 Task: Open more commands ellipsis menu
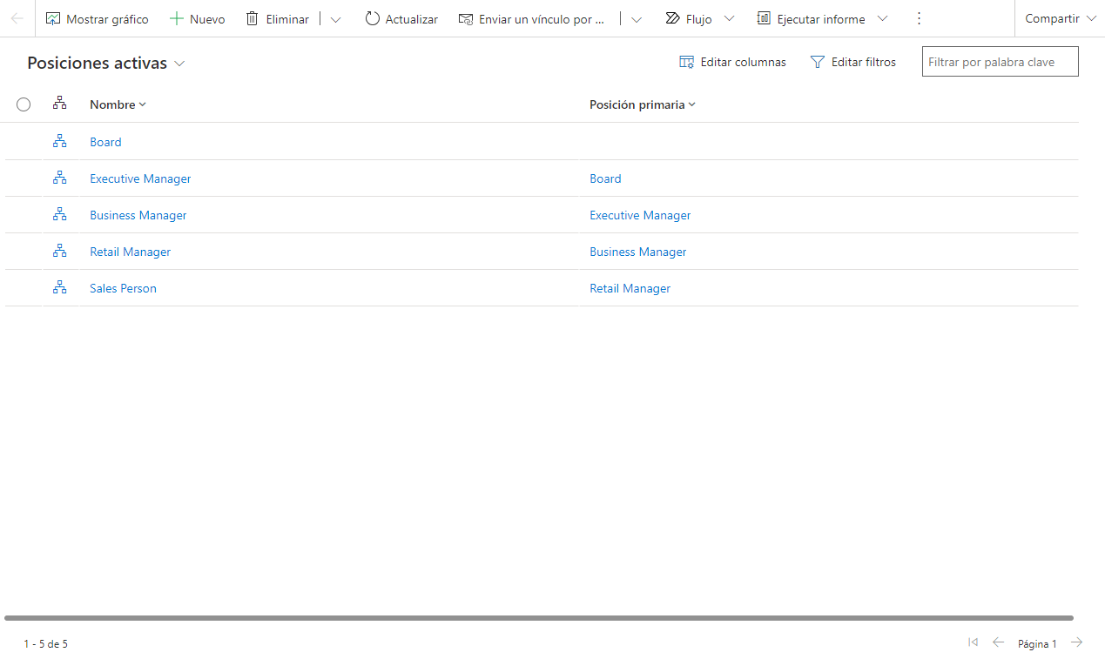pos(919,18)
